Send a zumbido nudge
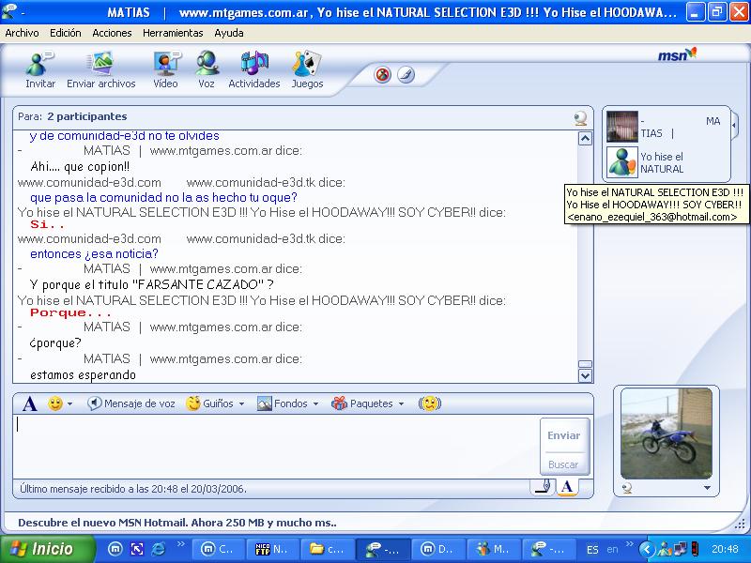The width and height of the screenshot is (751, 563). coord(430,403)
